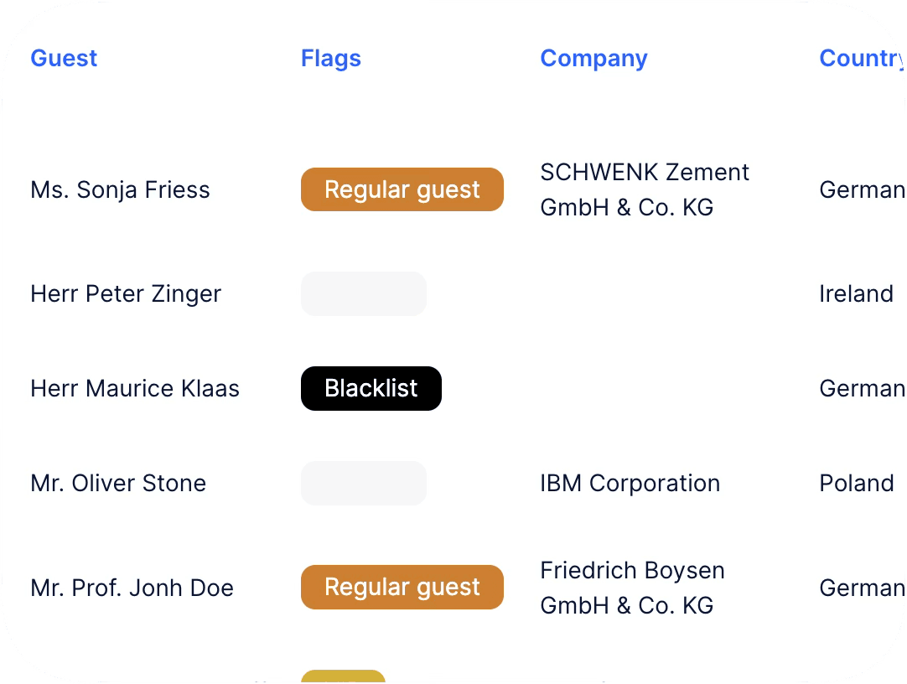Click the partially visible yellow flag badge
907x684 pixels.
[343, 676]
